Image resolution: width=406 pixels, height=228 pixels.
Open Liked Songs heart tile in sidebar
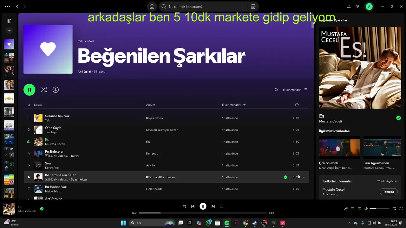coord(9,44)
